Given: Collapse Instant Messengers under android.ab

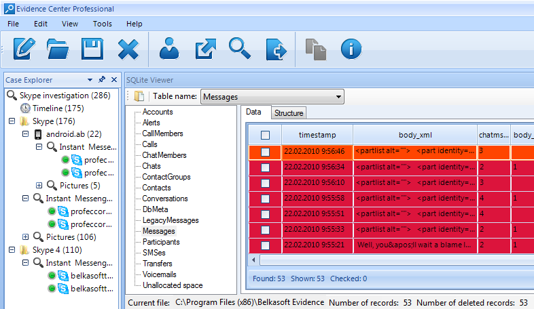Looking at the screenshot, I should pyautogui.click(x=39, y=146).
